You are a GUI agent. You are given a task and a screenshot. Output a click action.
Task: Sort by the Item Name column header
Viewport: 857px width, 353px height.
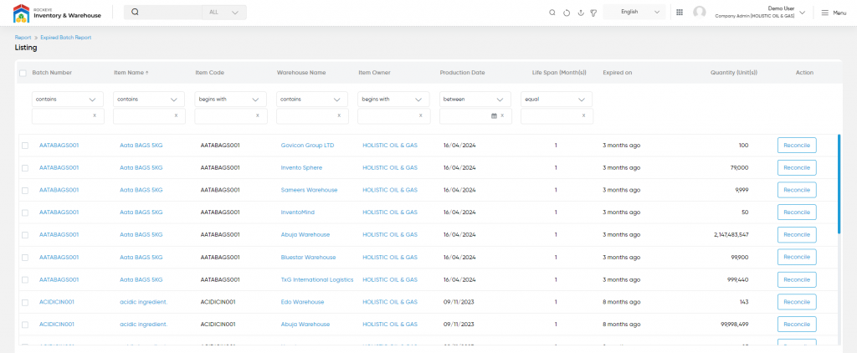tap(131, 73)
